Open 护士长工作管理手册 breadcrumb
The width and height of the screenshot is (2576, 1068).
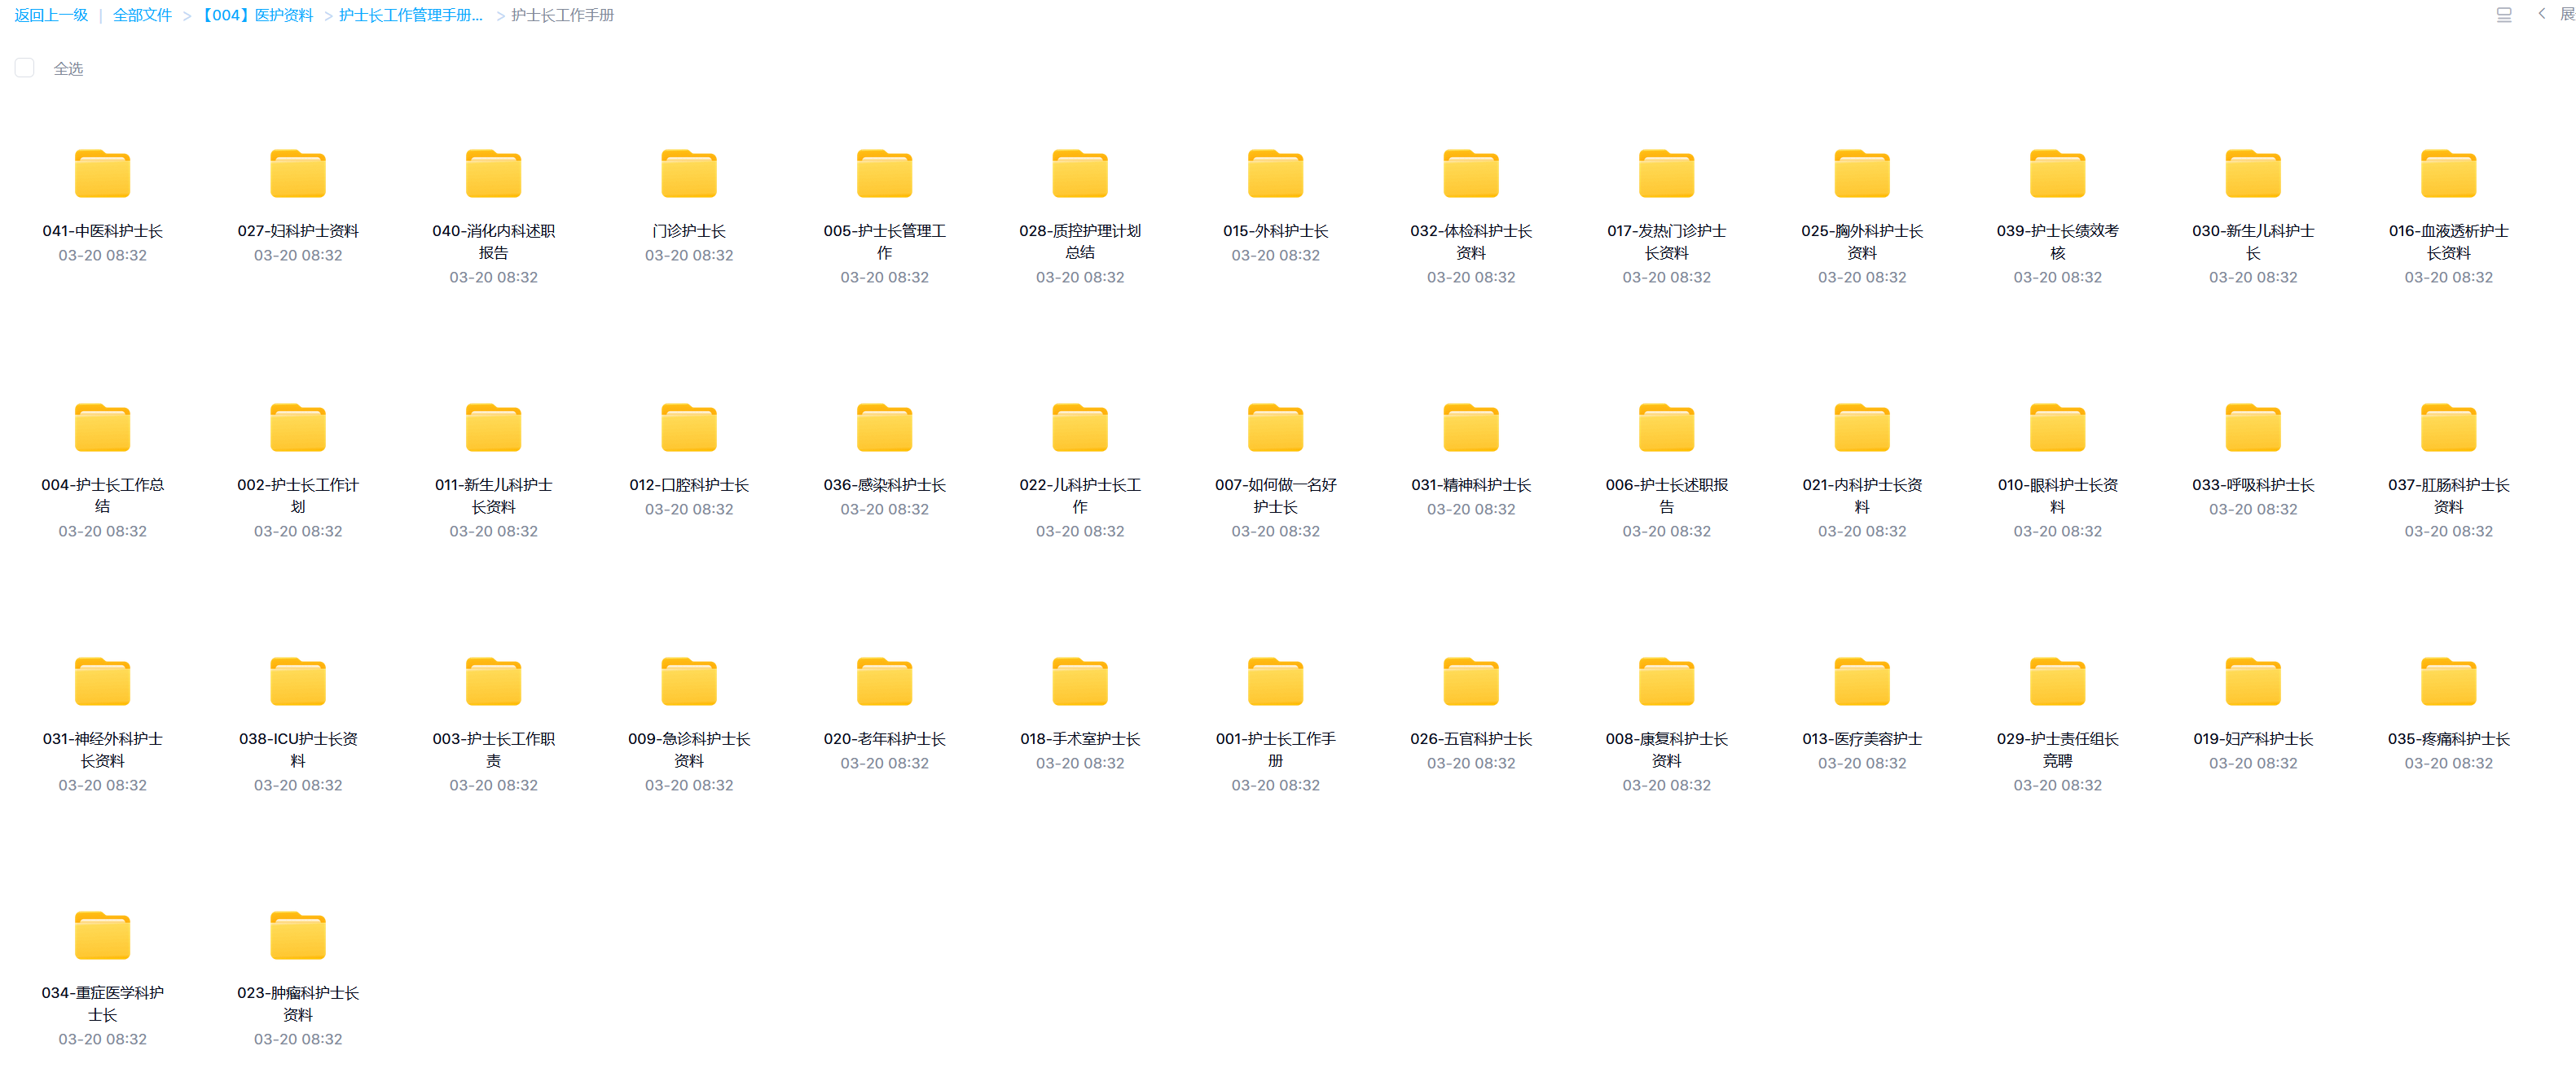411,15
